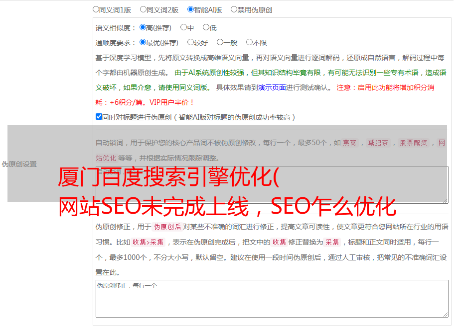Set 语义相似度 to 低

pyautogui.click(x=206, y=27)
